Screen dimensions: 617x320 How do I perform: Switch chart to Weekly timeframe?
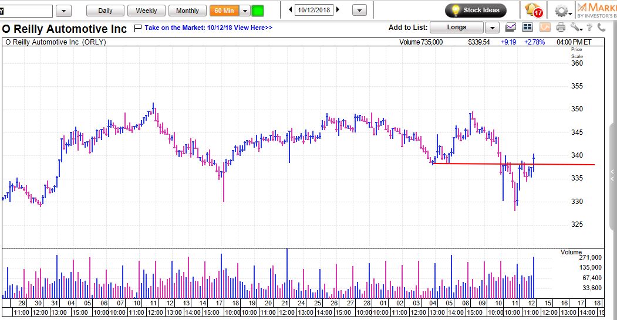pos(146,11)
